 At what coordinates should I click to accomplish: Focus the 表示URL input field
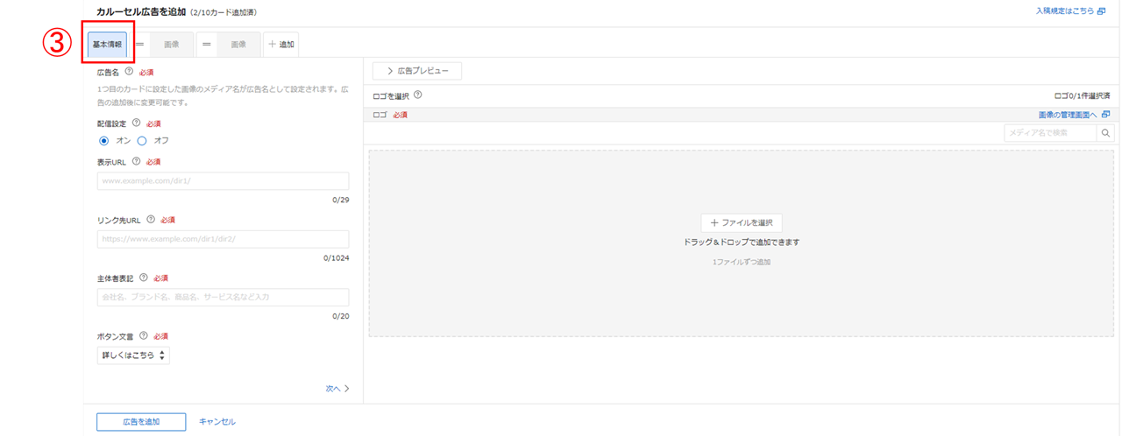223,181
